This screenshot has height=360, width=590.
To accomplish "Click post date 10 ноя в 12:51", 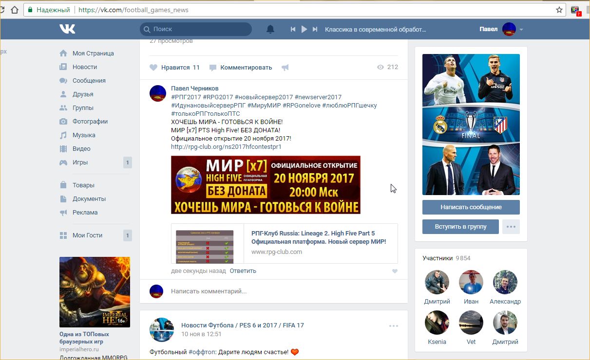I will [x=201, y=334].
